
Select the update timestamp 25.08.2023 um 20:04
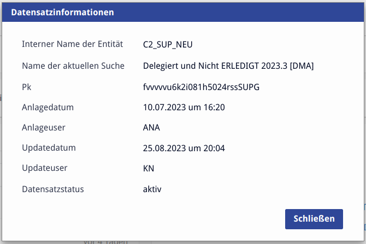click(x=184, y=148)
